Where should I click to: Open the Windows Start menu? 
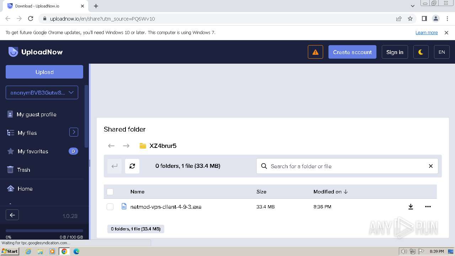click(10, 251)
